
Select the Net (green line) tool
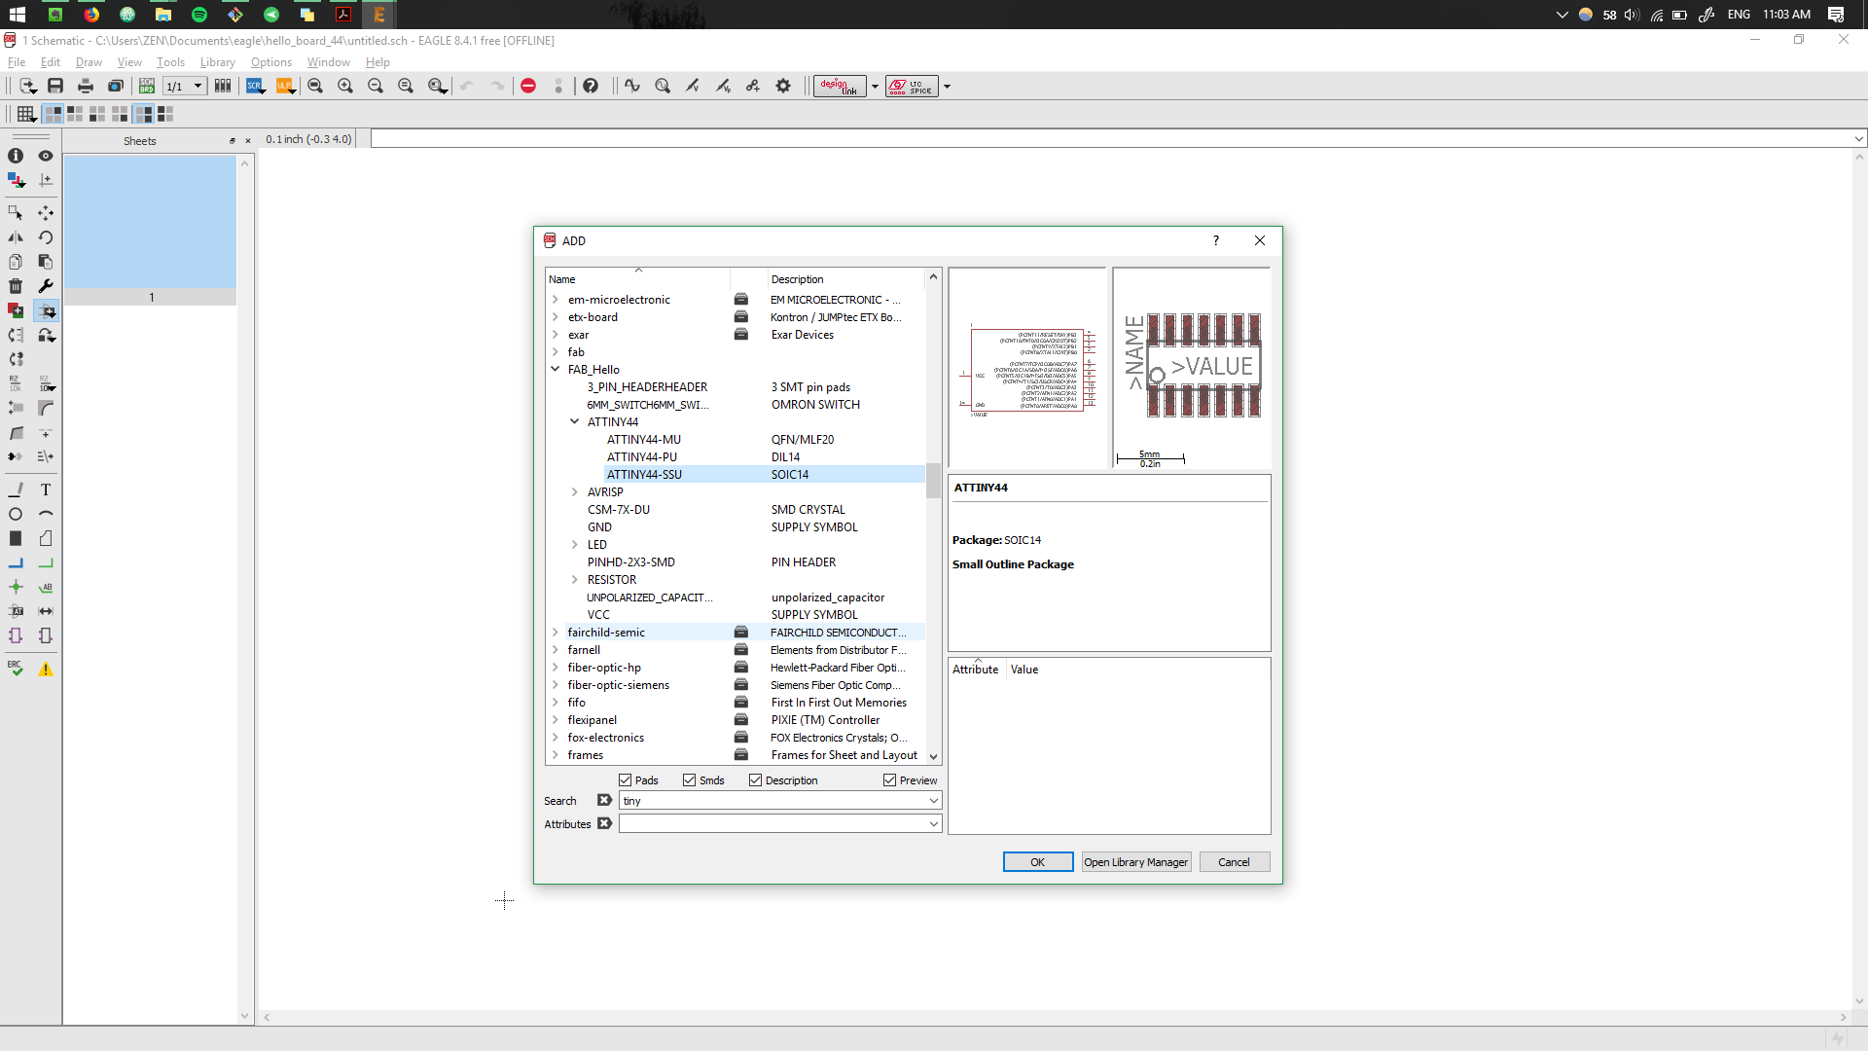click(x=46, y=562)
